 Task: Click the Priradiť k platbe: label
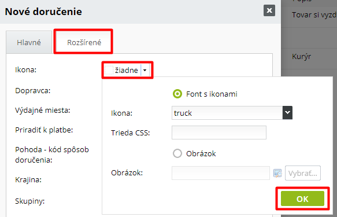coord(44,130)
